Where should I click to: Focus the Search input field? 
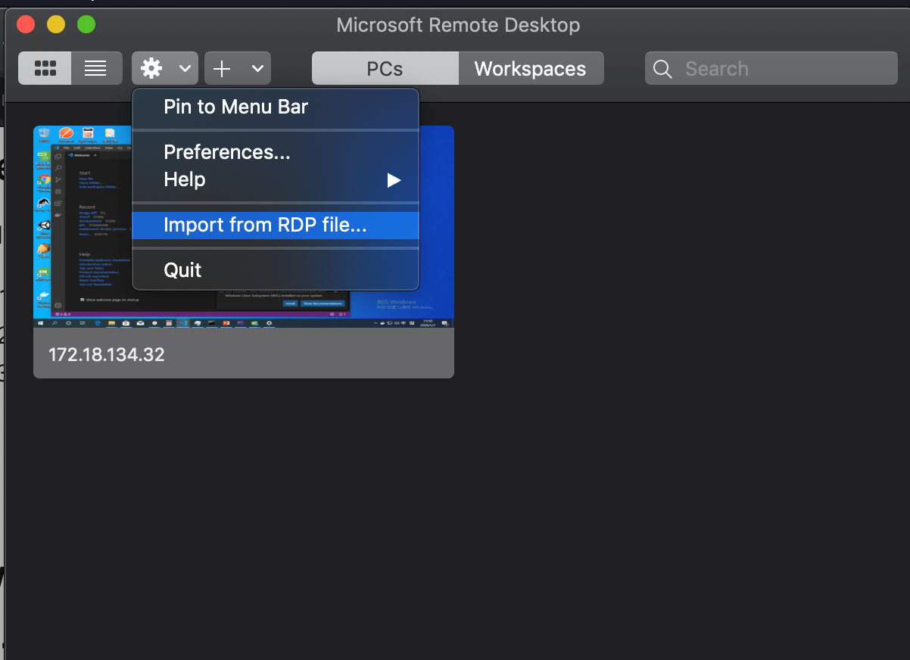(780, 69)
